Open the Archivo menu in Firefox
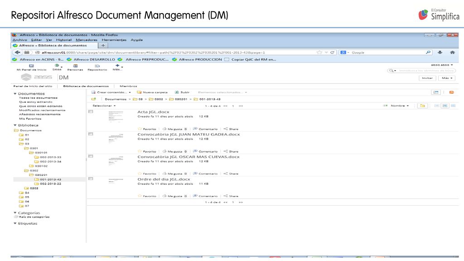The image size is (464, 261). [x=20, y=40]
